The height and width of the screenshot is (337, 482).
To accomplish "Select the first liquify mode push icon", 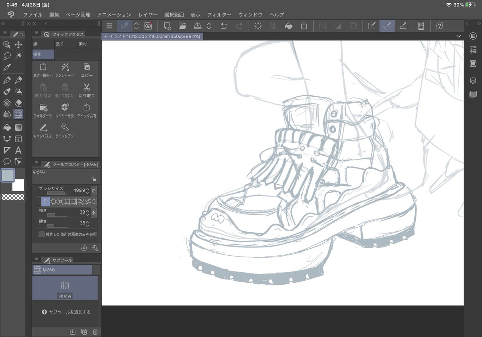I will [x=45, y=201].
